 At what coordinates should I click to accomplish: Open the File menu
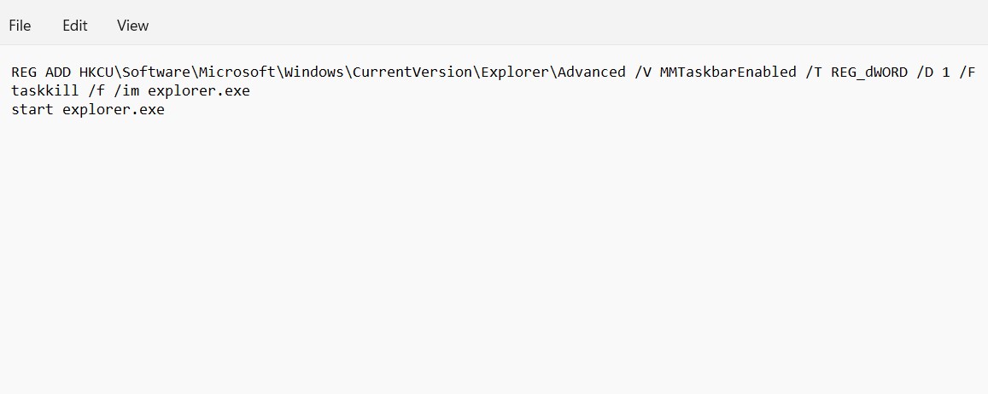click(x=20, y=26)
